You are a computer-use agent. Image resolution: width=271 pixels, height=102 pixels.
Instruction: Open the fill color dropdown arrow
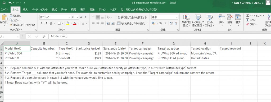(x=71, y=23)
